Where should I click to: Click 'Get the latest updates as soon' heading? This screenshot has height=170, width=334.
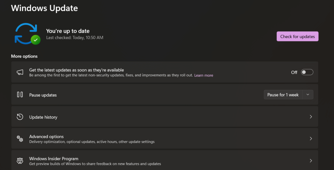[76, 70]
